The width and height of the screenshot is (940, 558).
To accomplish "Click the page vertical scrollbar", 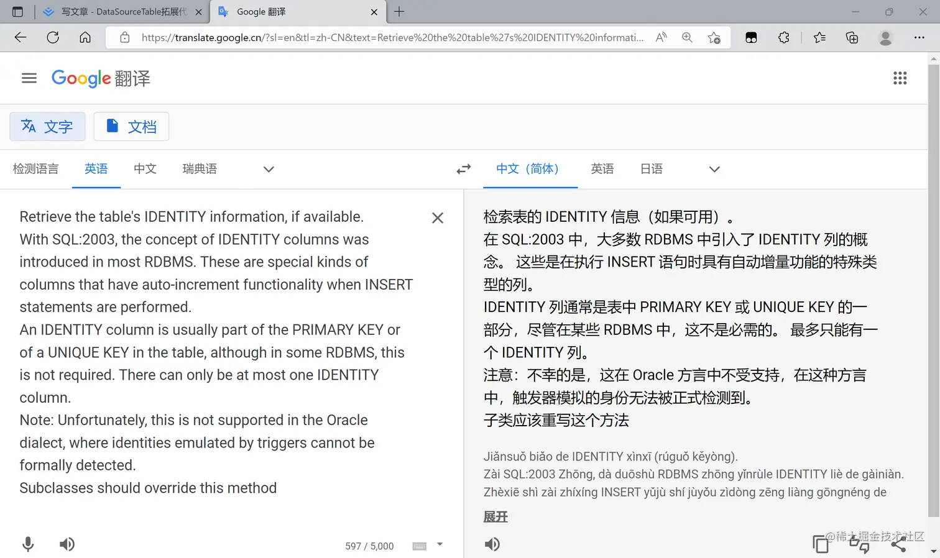I will (933, 291).
